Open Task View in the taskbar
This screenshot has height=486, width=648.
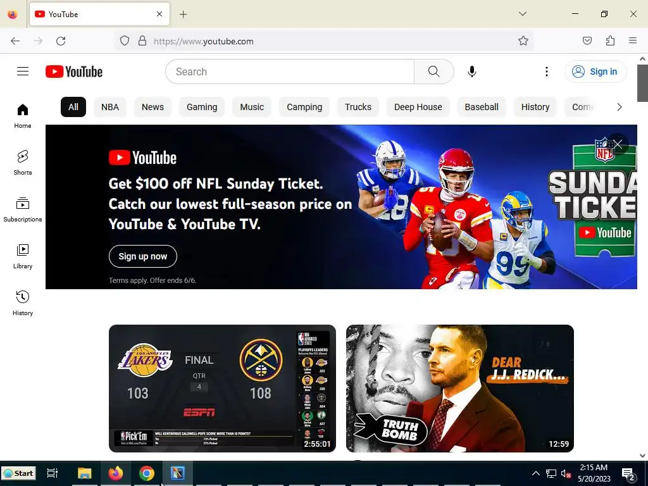pyautogui.click(x=53, y=473)
